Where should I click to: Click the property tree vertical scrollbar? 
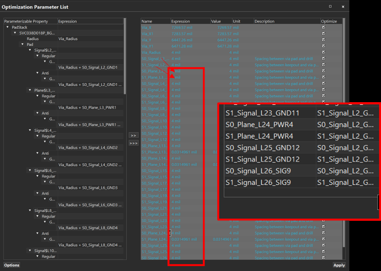pos(125,56)
